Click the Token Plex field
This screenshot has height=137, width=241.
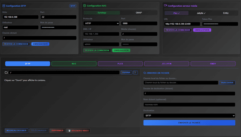(x=220, y=24)
